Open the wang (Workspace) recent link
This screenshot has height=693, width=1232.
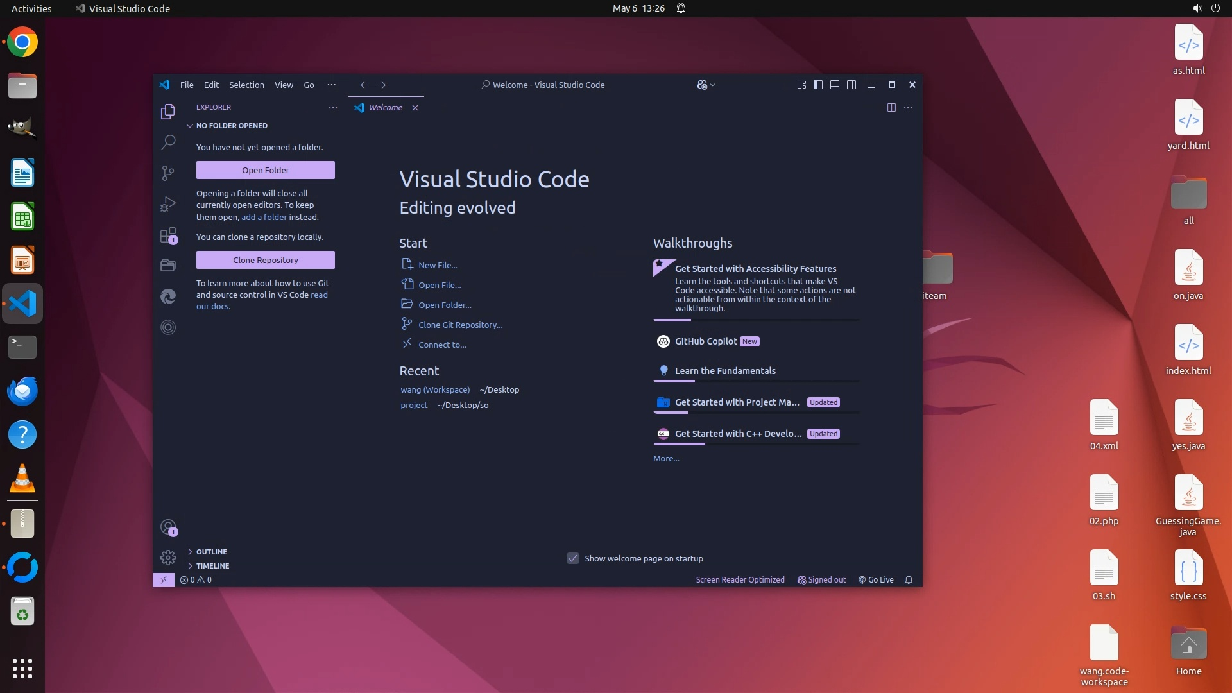[435, 390]
